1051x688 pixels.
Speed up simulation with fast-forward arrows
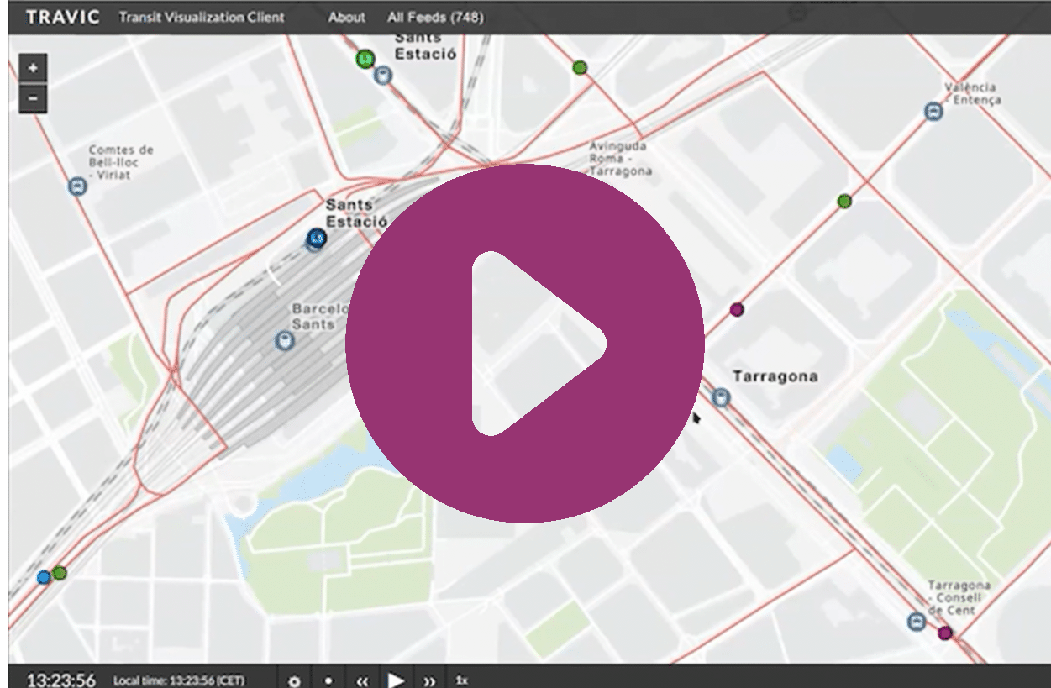429,681
